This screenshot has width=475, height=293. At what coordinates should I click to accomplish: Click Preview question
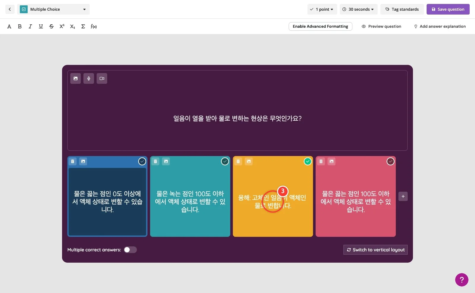pos(381,26)
